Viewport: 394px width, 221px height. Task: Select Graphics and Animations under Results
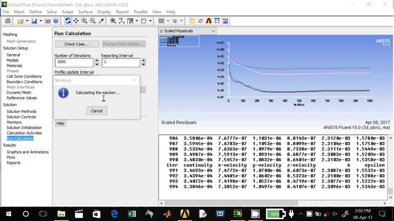click(28, 152)
